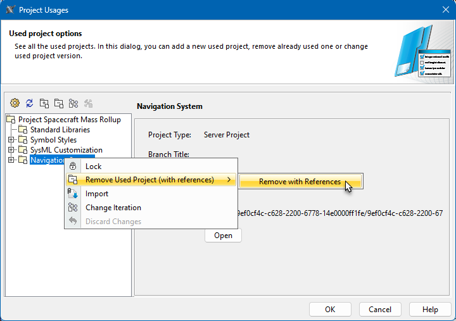Expand the Navigation System tree node
The height and width of the screenshot is (321, 456).
(x=11, y=160)
